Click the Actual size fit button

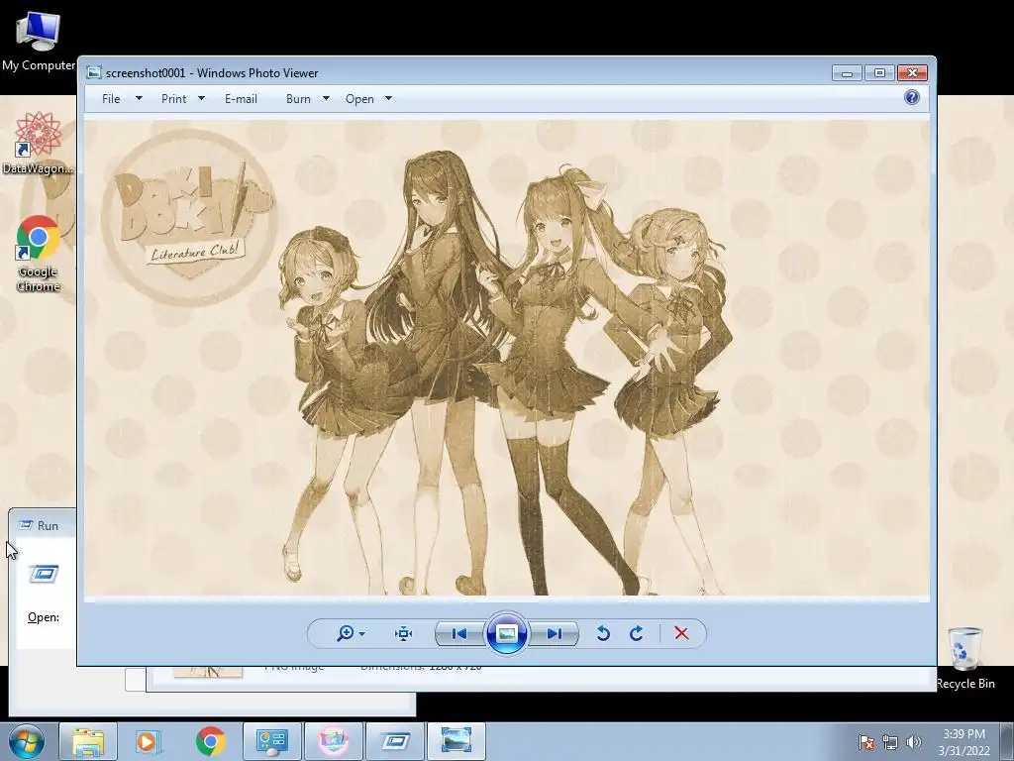click(404, 633)
